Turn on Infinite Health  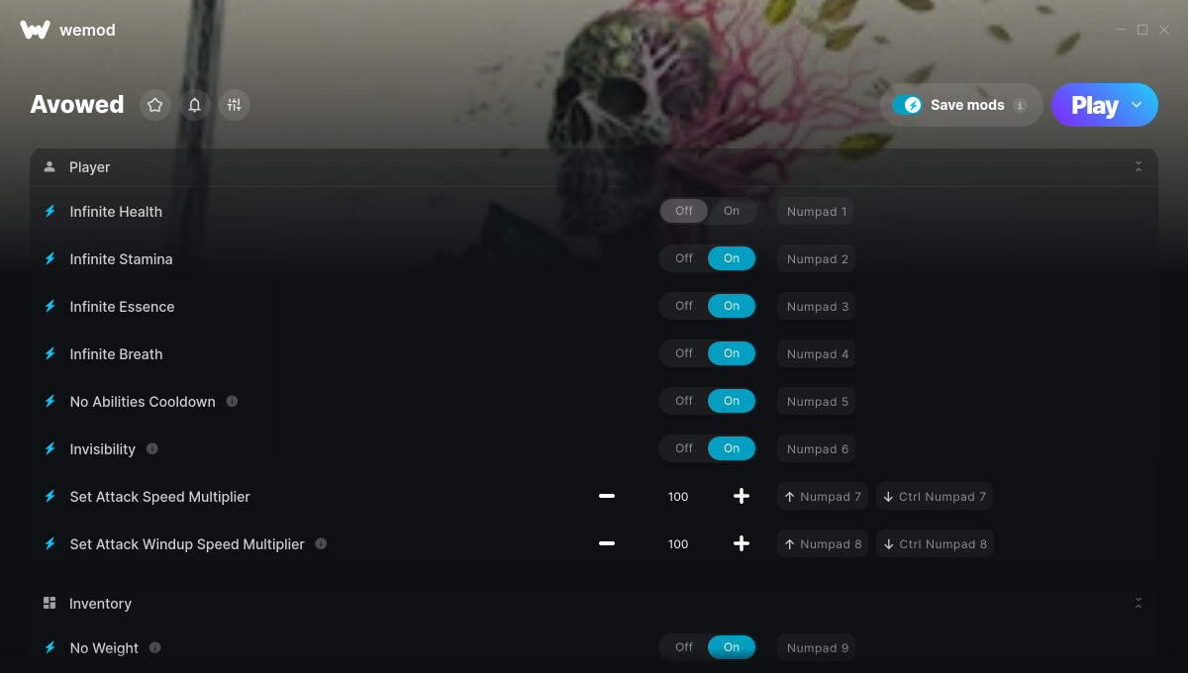(732, 211)
